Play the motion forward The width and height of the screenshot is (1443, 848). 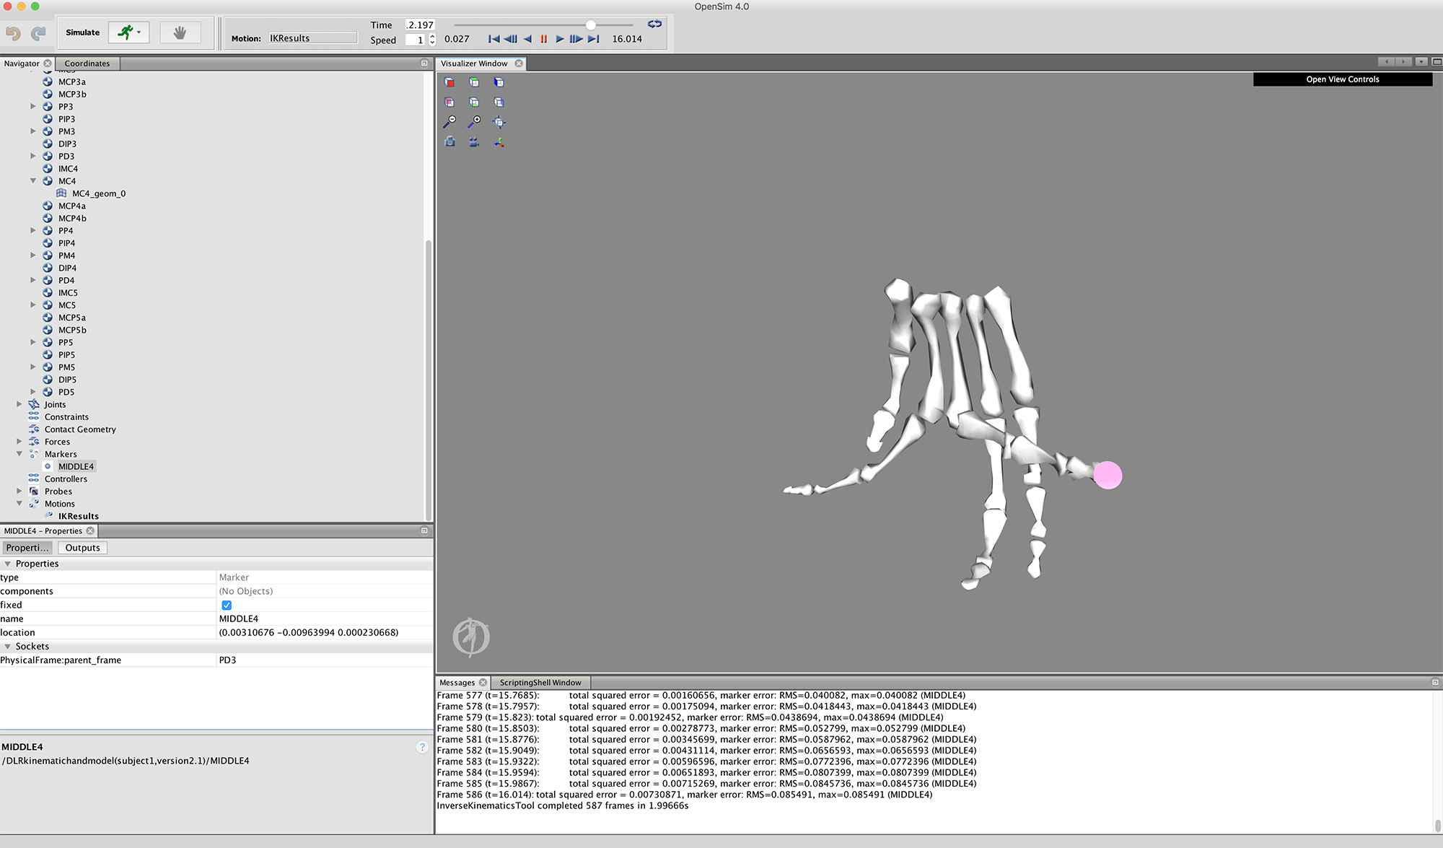tap(560, 39)
